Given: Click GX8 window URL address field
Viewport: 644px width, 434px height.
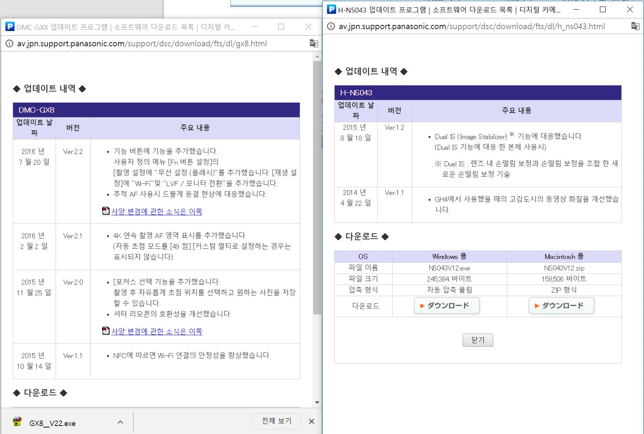Looking at the screenshot, I should (142, 44).
